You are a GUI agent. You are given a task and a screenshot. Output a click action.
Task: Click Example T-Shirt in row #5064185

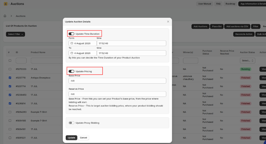tap(39, 120)
